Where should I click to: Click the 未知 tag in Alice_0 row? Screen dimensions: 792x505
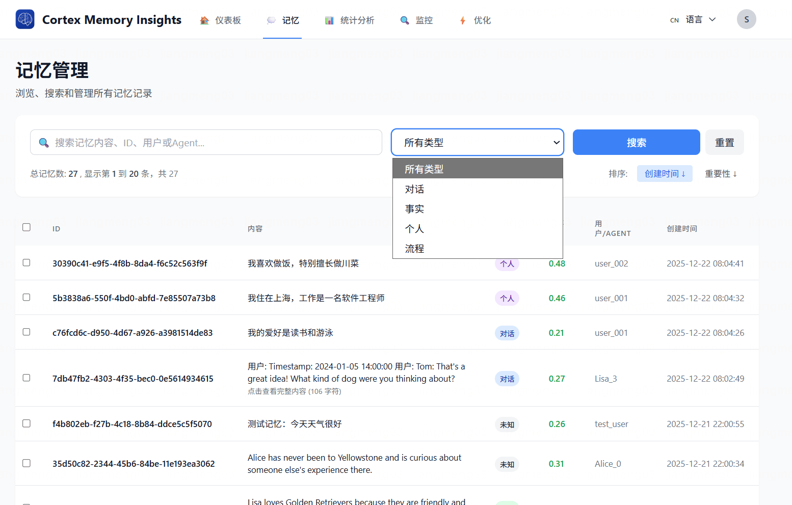pyautogui.click(x=507, y=464)
